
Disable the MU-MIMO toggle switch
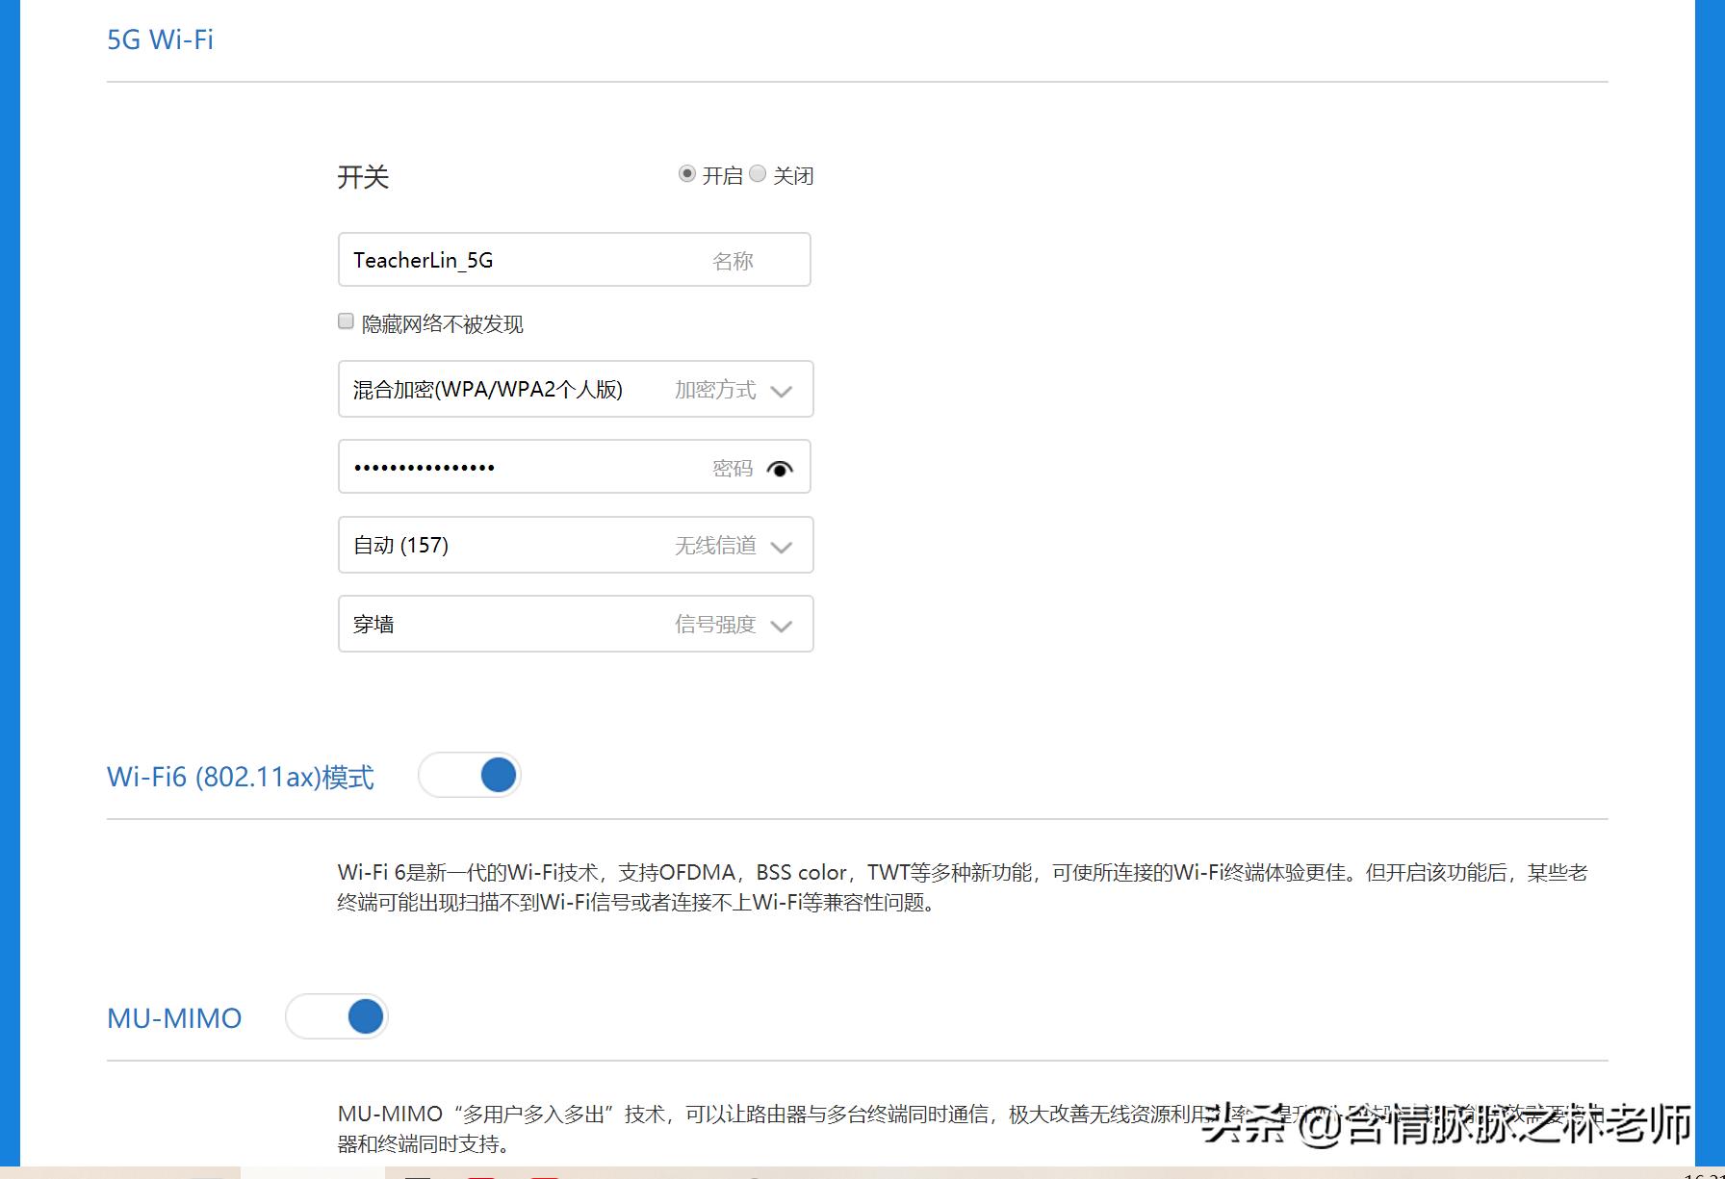coord(337,1016)
